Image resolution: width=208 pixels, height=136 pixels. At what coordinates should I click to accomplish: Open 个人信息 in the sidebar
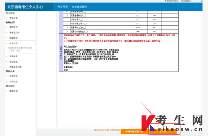click(x=14, y=81)
